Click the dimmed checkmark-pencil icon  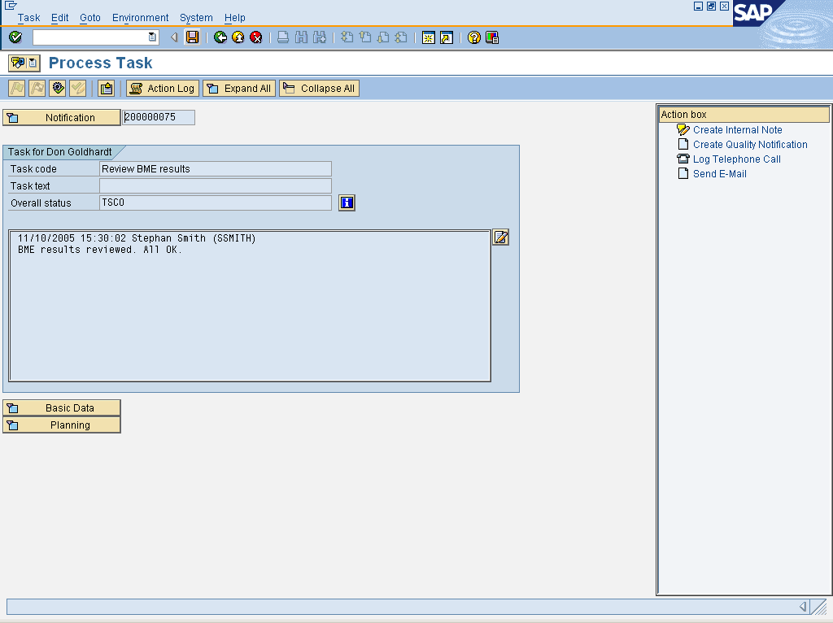[77, 88]
